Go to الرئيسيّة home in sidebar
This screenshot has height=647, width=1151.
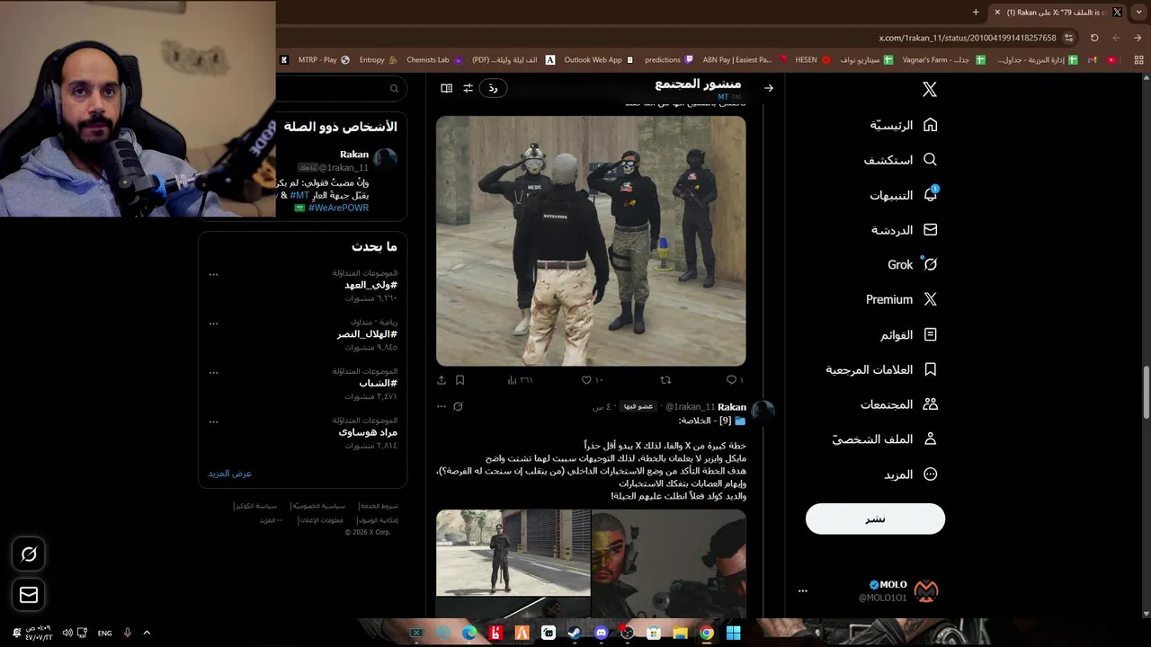pyautogui.click(x=904, y=125)
